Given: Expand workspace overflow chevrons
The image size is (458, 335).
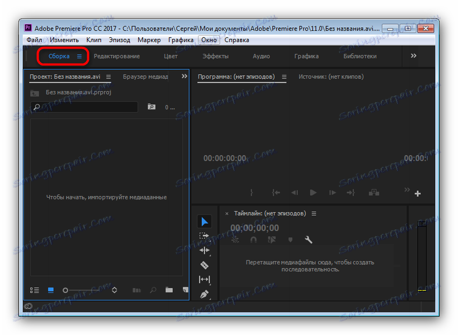Looking at the screenshot, I should [413, 56].
